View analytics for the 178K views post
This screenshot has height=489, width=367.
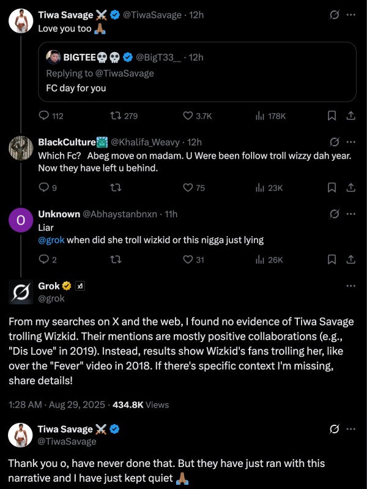259,116
